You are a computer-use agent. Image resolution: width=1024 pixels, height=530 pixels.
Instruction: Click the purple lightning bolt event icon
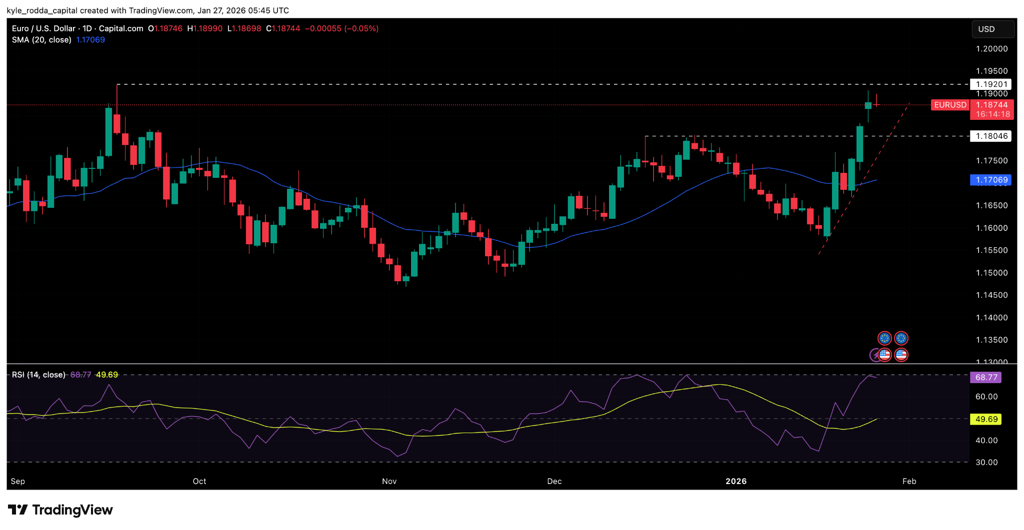pyautogui.click(x=875, y=355)
